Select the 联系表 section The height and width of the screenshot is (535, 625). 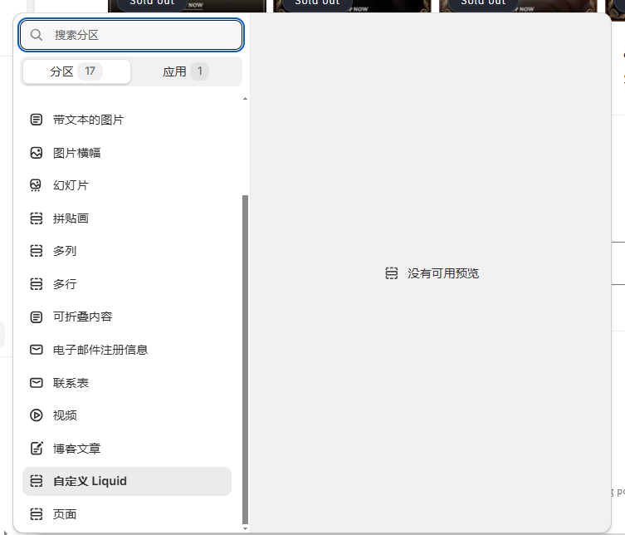[127, 383]
